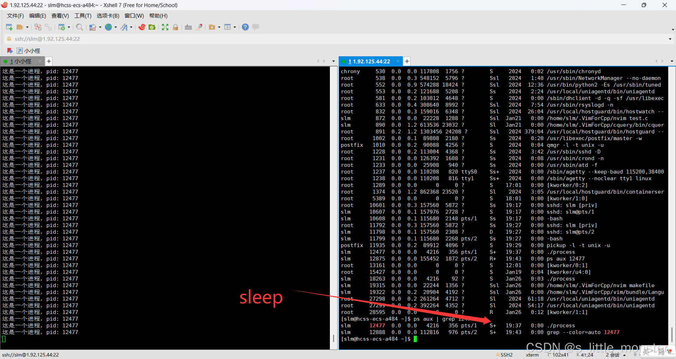Screen dimensions: 676x359
Task: Click the 小小怪 quick-connect shortcut
Action: point(29,51)
